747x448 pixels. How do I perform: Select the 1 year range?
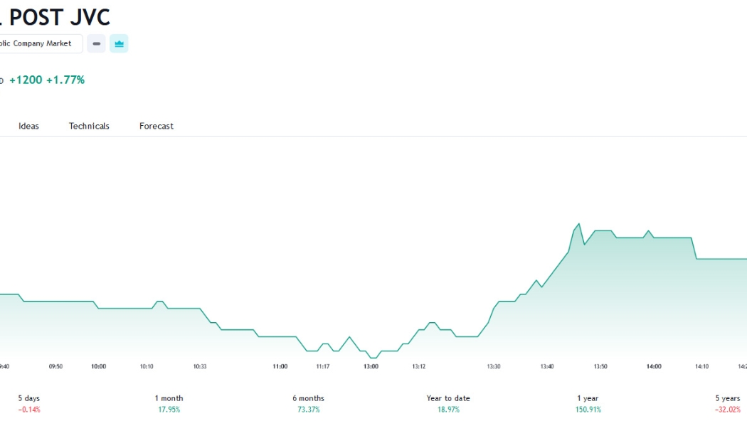coord(588,403)
